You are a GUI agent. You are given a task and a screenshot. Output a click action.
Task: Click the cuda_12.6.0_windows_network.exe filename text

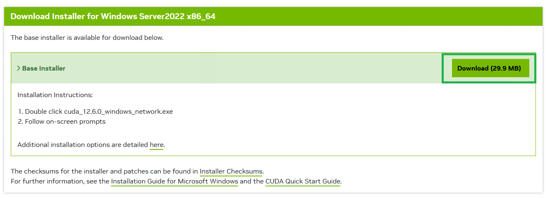coord(118,112)
